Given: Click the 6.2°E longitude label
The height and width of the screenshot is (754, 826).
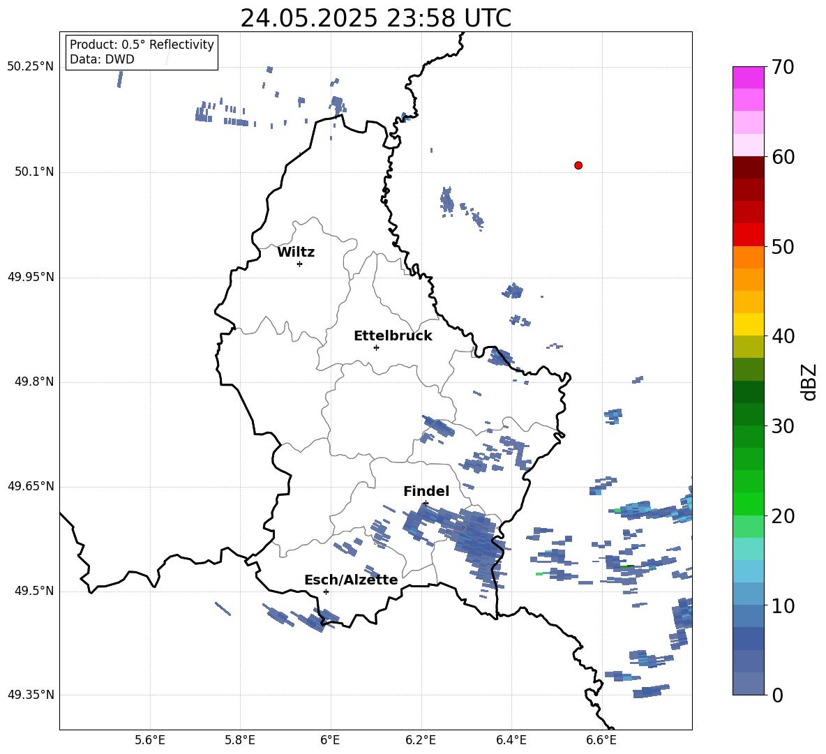Looking at the screenshot, I should pyautogui.click(x=421, y=740).
